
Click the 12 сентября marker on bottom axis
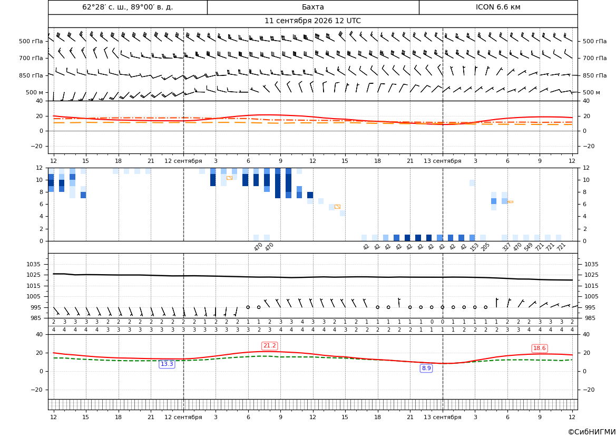click(x=183, y=417)
